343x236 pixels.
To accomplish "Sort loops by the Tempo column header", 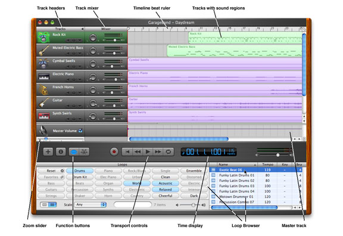I will (267, 164).
